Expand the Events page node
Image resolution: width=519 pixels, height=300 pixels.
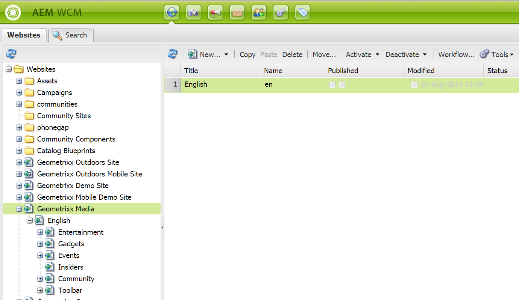click(x=40, y=256)
